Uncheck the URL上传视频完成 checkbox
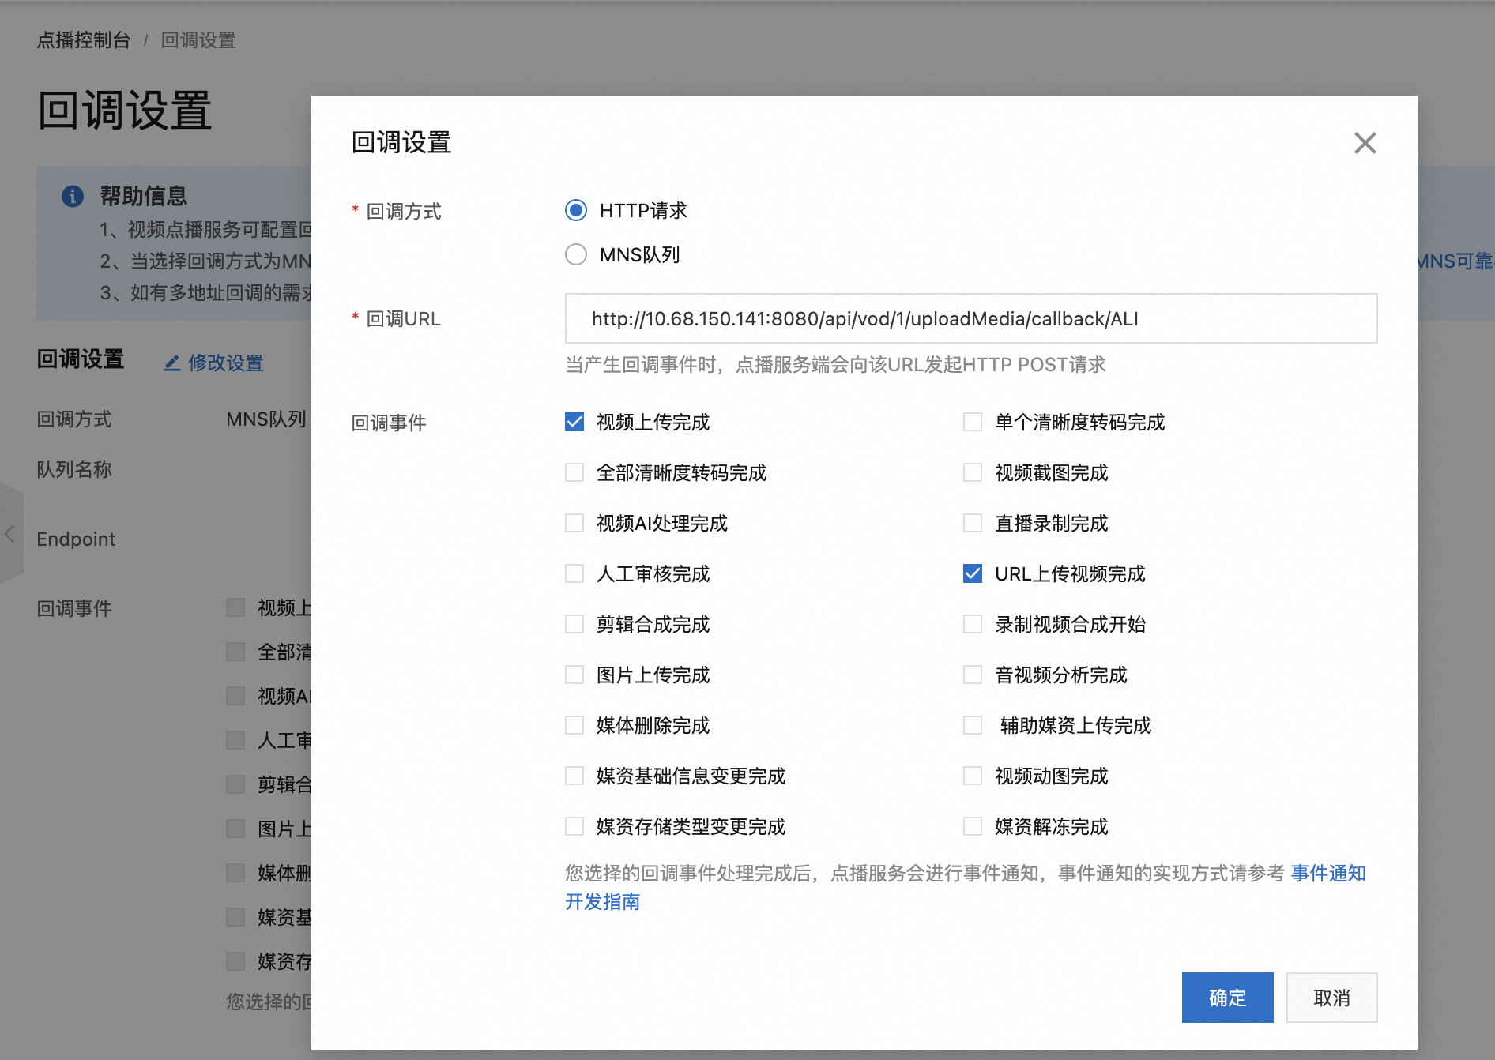Image resolution: width=1495 pixels, height=1060 pixels. pyautogui.click(x=973, y=573)
